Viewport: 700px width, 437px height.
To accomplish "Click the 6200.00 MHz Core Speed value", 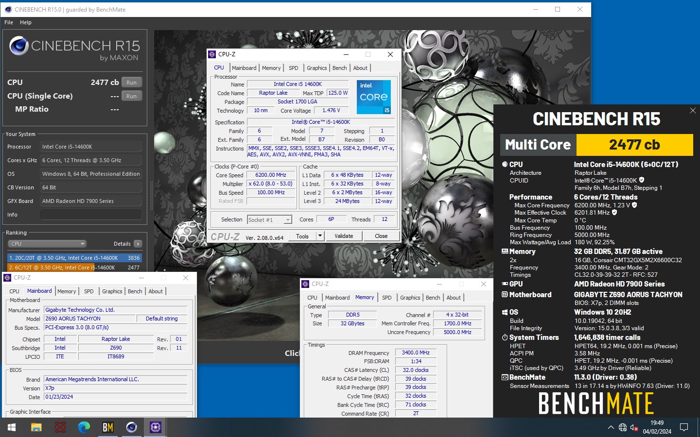I will (271, 175).
